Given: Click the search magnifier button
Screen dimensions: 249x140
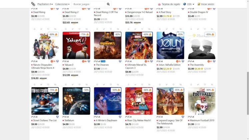Looking at the screenshot, I should tap(108, 4).
